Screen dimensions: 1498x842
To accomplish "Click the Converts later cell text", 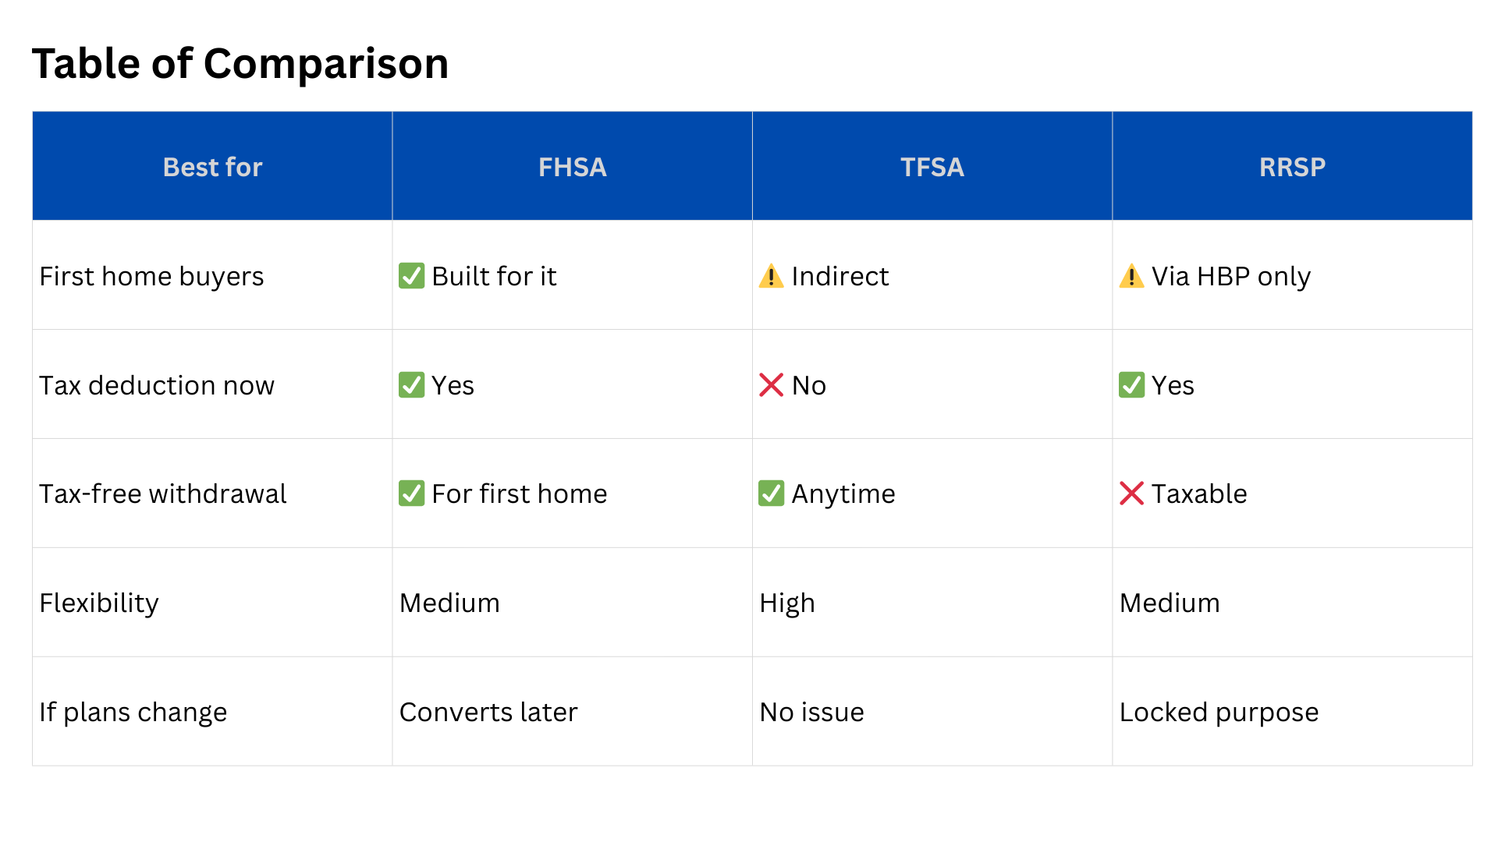I will (488, 712).
